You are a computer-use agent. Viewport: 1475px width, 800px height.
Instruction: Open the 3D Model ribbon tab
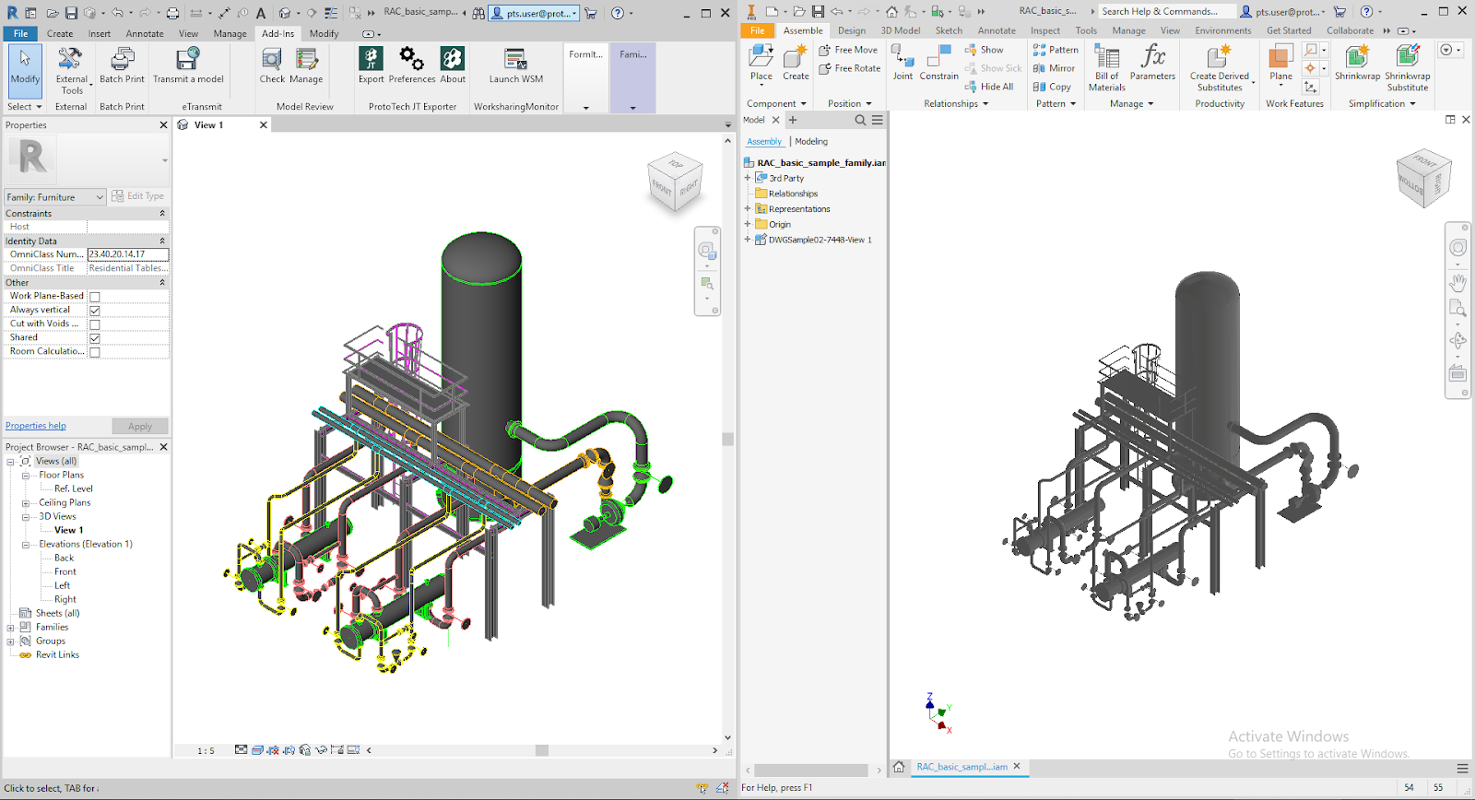tap(900, 30)
